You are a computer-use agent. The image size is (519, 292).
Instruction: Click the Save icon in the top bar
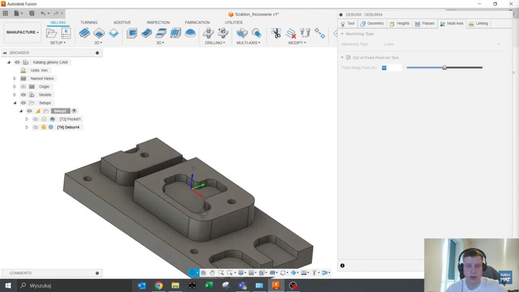click(32, 13)
